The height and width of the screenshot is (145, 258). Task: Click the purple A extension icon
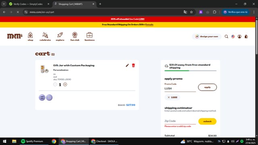pos(201,12)
